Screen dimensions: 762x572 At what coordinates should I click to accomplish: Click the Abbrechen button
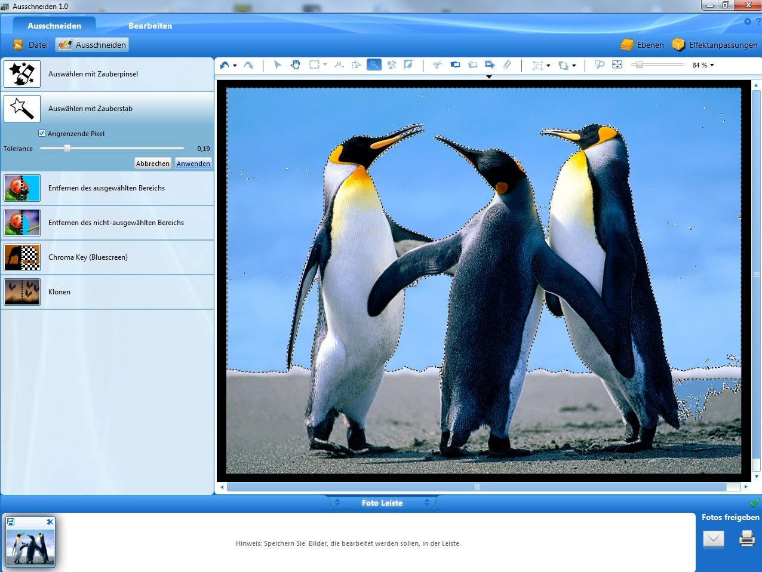tap(153, 164)
